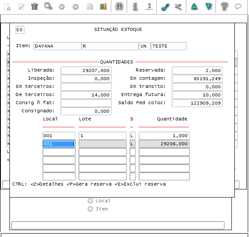Click the QUANTIDADES section label
The image size is (249, 237).
coord(116,62)
